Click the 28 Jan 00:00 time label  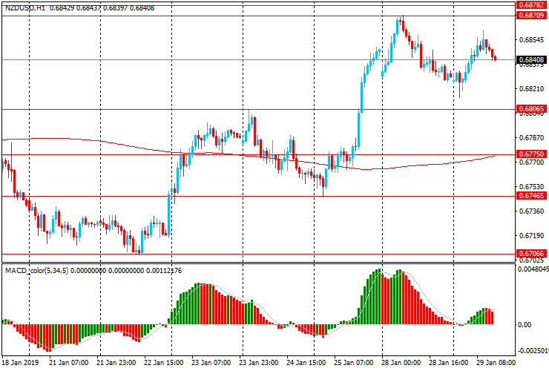401,364
